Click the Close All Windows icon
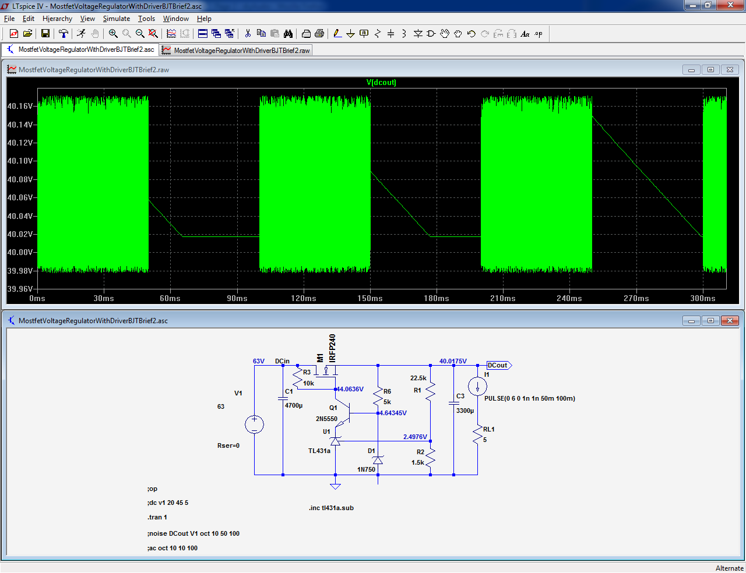 (x=230, y=34)
